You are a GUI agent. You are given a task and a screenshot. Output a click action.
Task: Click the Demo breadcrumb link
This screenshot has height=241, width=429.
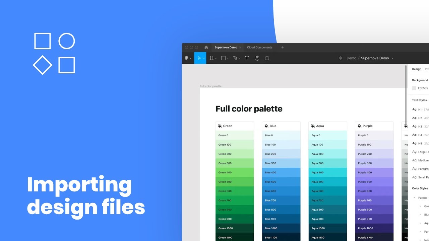coord(351,58)
